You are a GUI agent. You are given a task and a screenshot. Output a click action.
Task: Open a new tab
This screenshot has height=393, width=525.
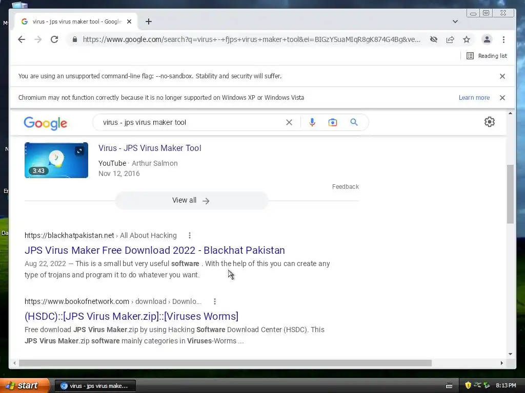pos(149,21)
